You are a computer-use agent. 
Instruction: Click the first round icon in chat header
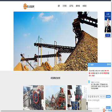coord(108,64)
